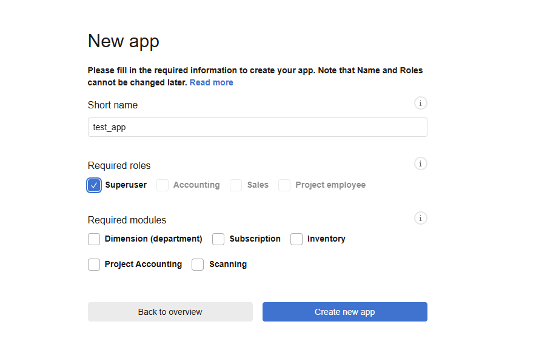Focus the Short name text field
The width and height of the screenshot is (536, 353).
[x=258, y=127]
